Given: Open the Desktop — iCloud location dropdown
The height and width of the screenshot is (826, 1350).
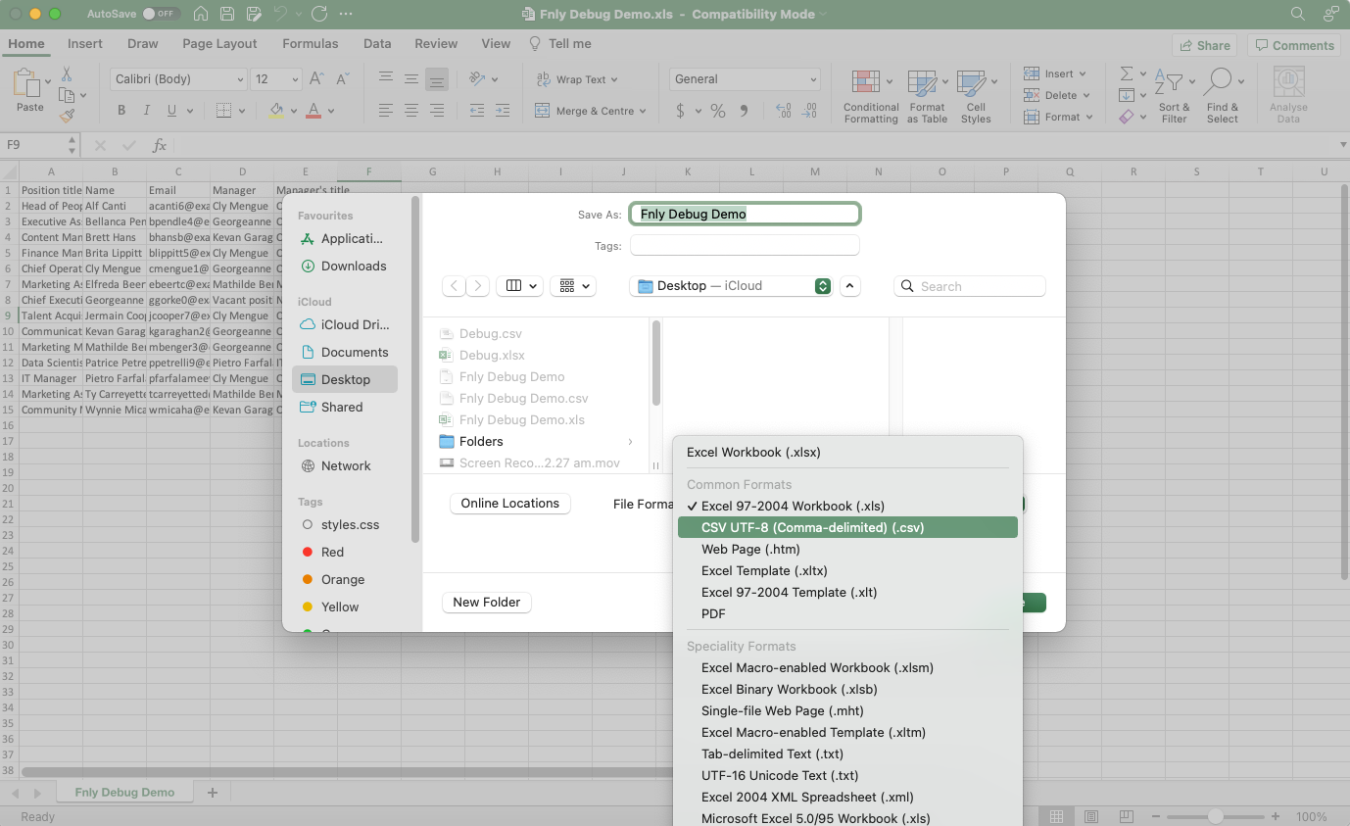Looking at the screenshot, I should (x=733, y=286).
